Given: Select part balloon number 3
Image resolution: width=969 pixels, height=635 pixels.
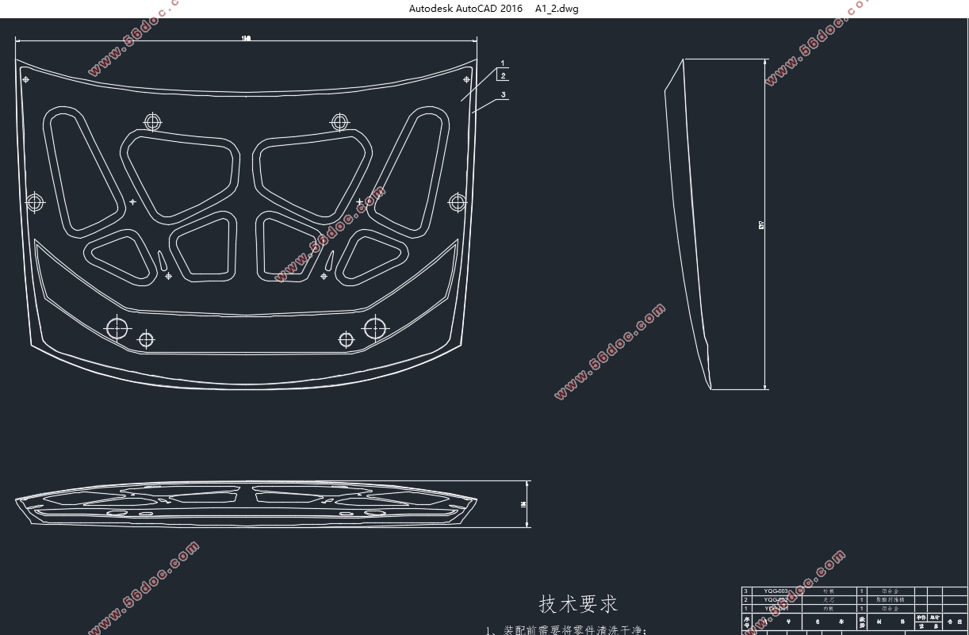Looking at the screenshot, I should [x=503, y=95].
